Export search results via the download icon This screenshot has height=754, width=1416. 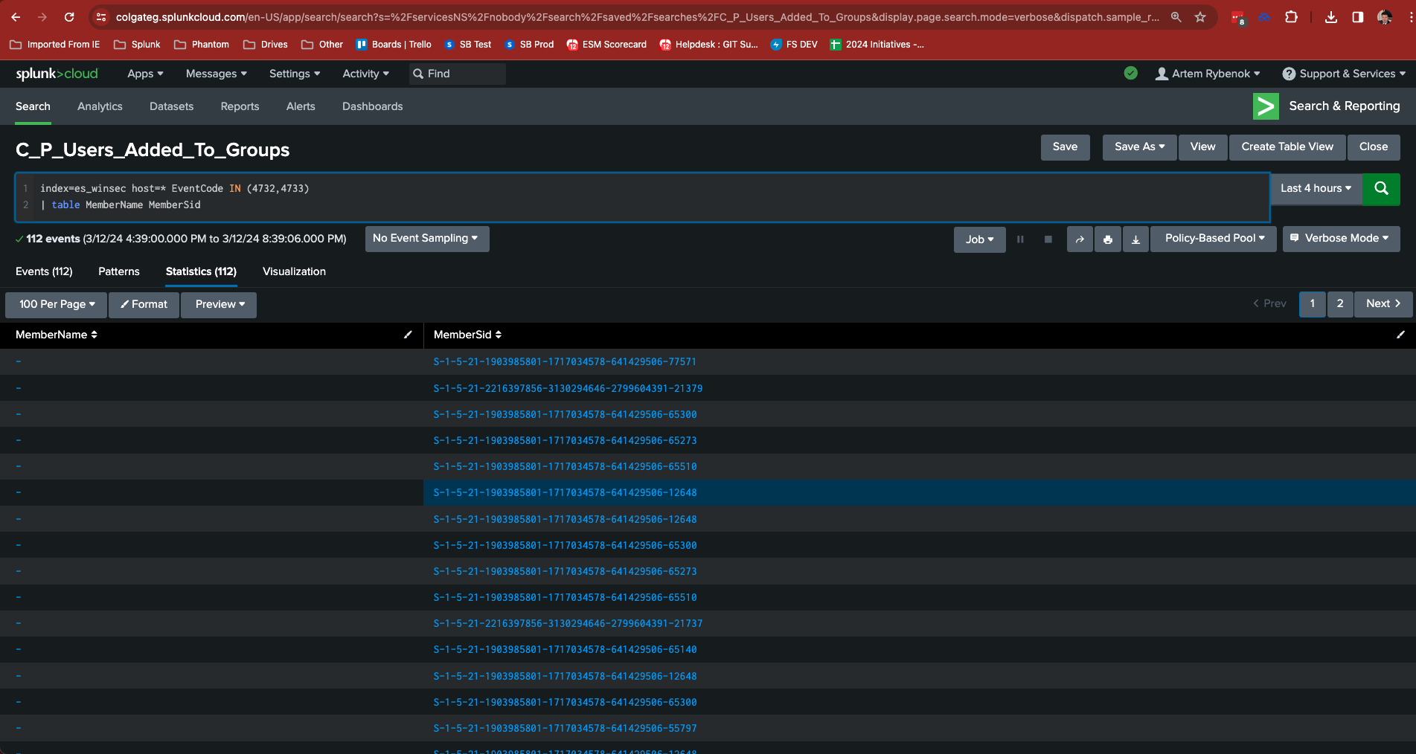tap(1135, 239)
